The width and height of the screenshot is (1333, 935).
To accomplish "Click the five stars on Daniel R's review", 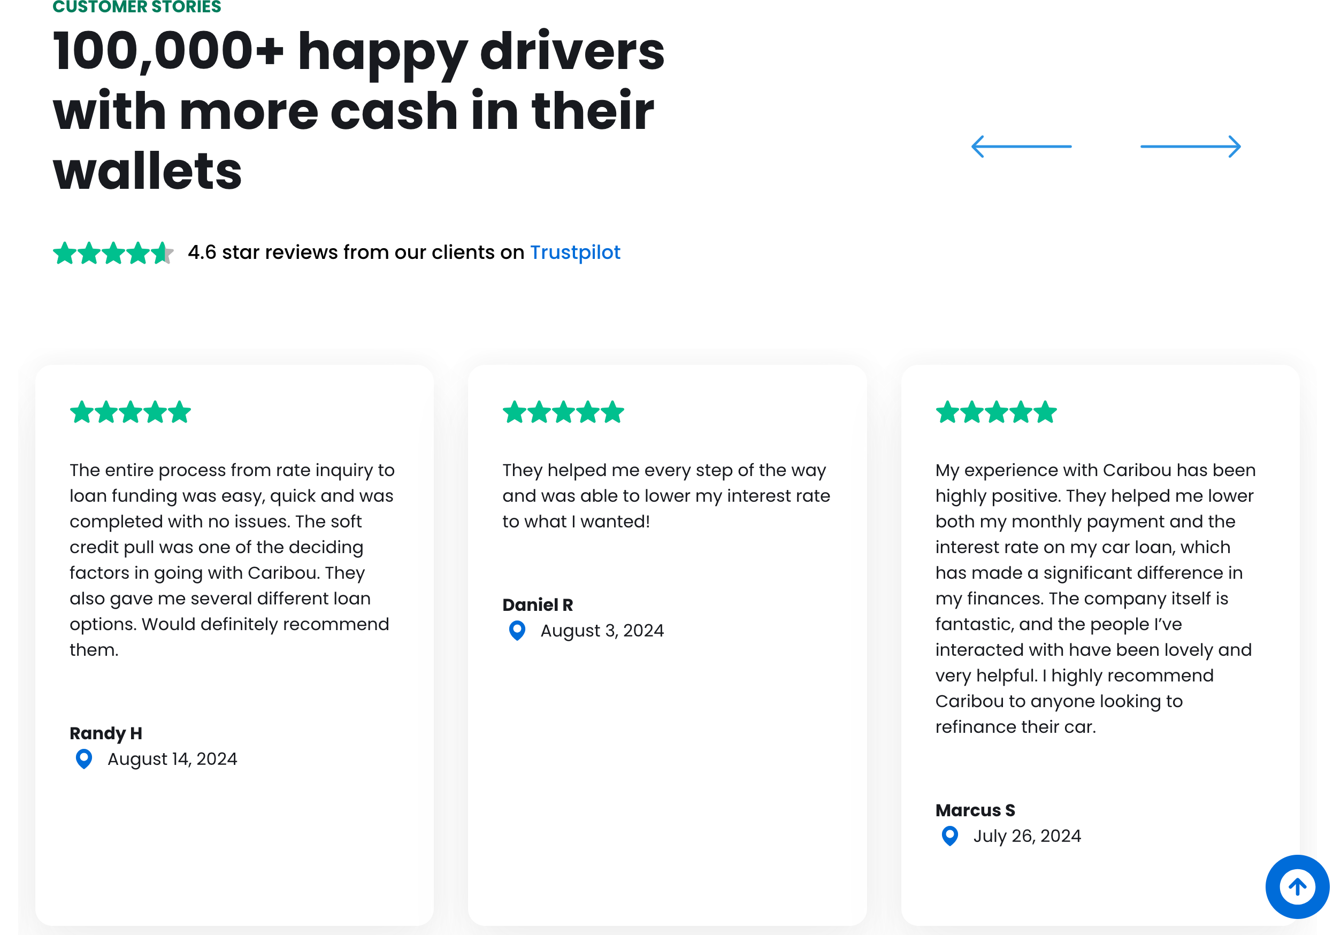I will 563,412.
